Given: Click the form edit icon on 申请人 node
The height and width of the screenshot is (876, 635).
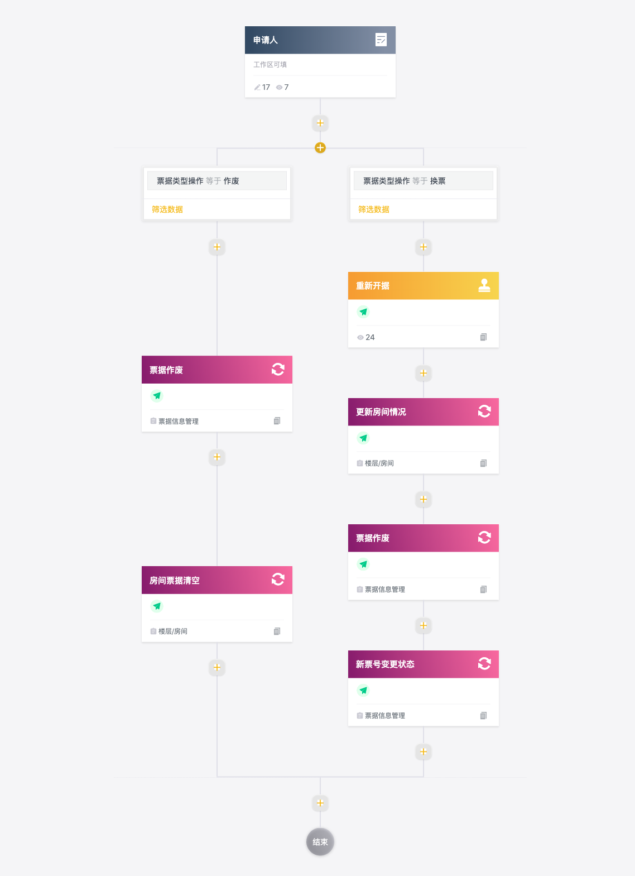Looking at the screenshot, I should pos(381,40).
